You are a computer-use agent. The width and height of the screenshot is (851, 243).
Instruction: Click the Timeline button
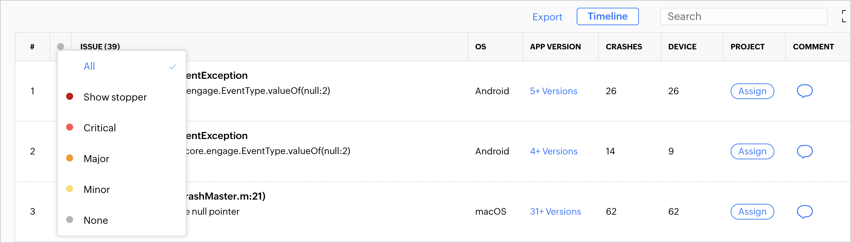click(607, 16)
